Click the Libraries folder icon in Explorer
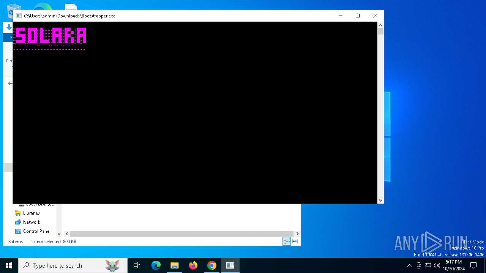The width and height of the screenshot is (486, 273). coord(18,213)
